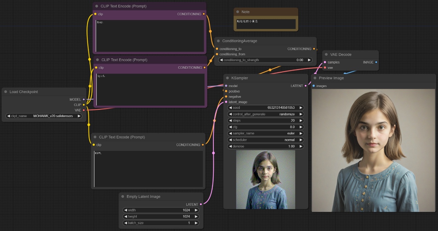Click the MODEL output socket on Load Checkpoint
This screenshot has height=231, width=438.
pyautogui.click(x=84, y=99)
